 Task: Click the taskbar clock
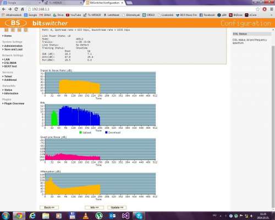click(x=263, y=216)
